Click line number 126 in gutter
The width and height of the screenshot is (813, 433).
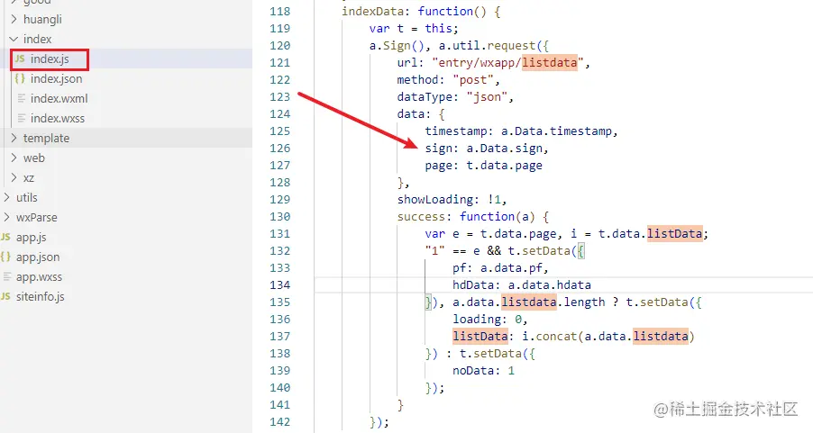(280, 149)
